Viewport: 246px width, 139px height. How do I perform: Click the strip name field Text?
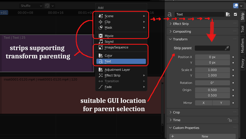coord(200,14)
